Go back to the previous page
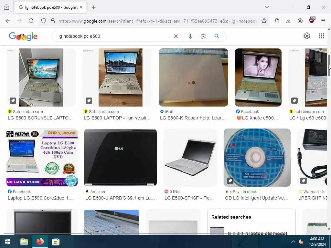Image resolution: width=331 pixels, height=248 pixels. 8,21
